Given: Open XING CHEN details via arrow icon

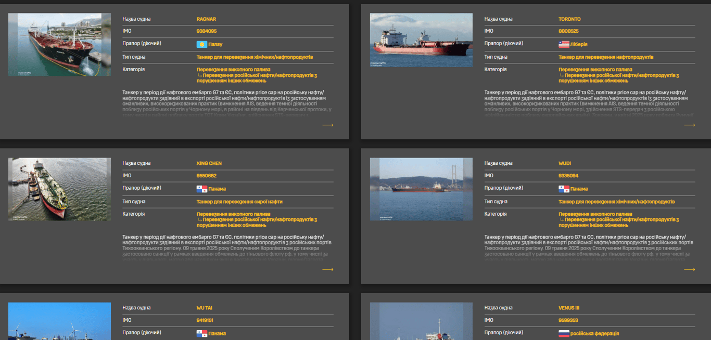Looking at the screenshot, I should pyautogui.click(x=327, y=270).
